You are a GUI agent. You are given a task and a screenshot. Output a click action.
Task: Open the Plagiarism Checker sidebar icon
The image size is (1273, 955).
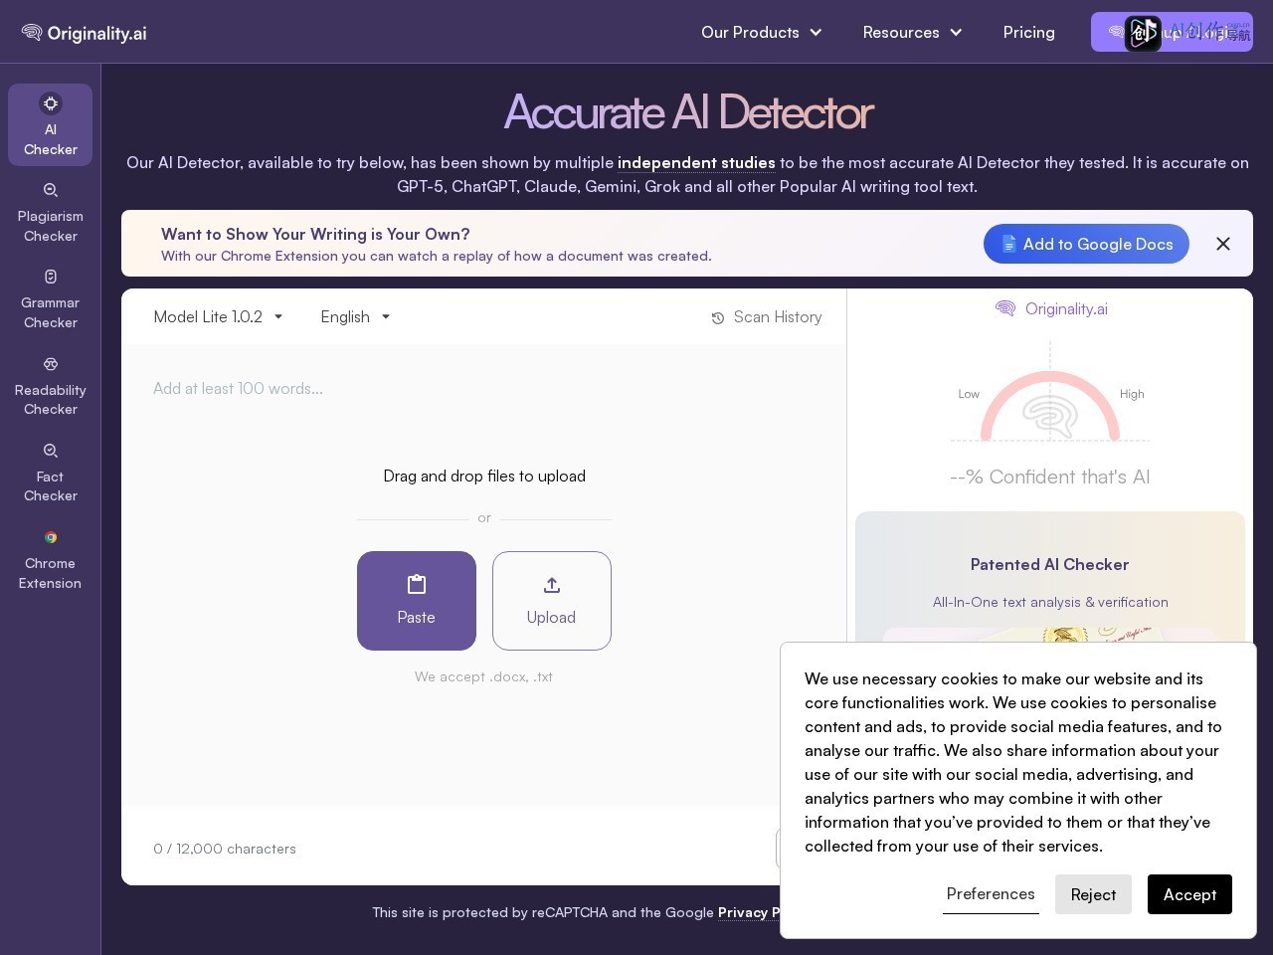[x=50, y=213]
